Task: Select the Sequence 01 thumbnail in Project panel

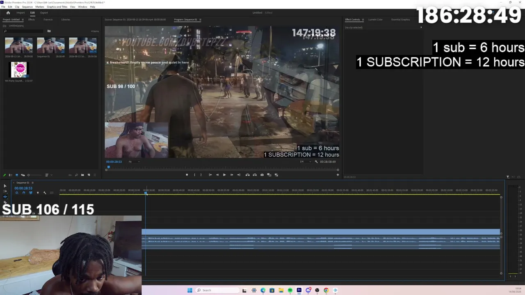Action: coord(51,45)
